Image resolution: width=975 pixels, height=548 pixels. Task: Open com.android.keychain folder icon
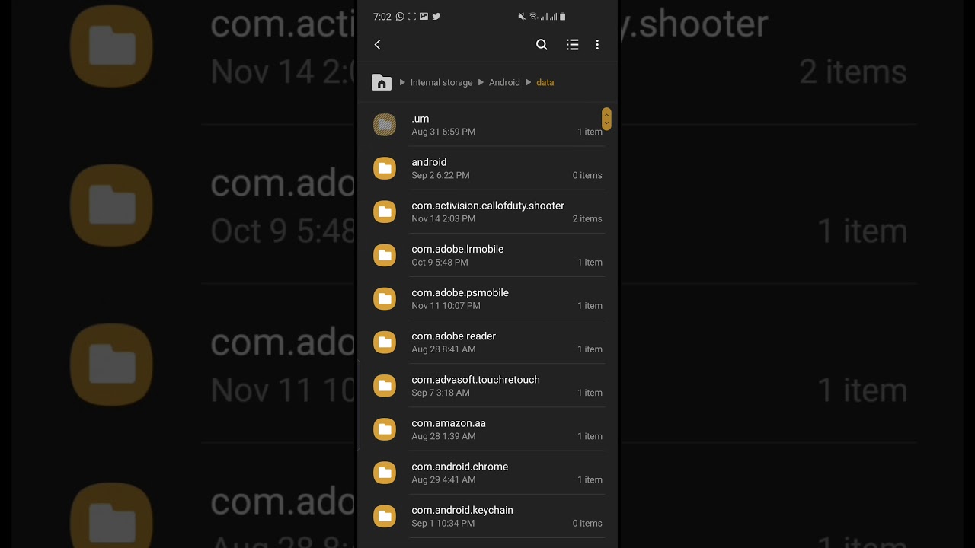point(385,516)
